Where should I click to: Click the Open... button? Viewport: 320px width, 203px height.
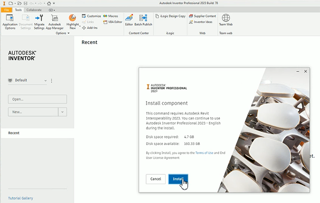pos(37,99)
